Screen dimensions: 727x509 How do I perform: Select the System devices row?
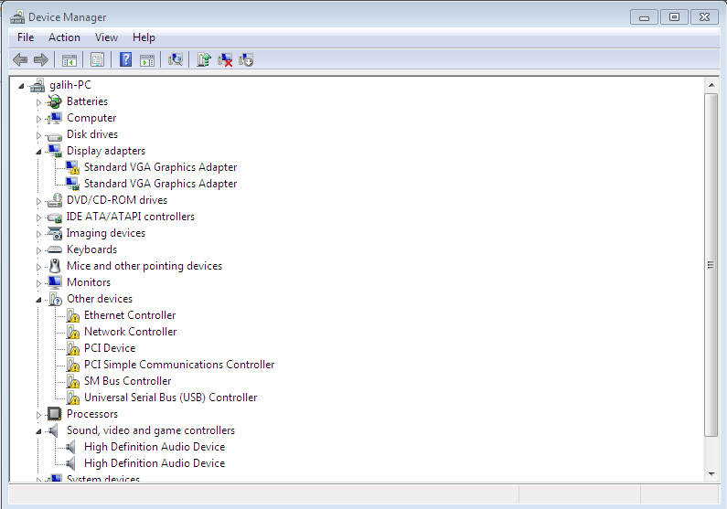pos(103,478)
